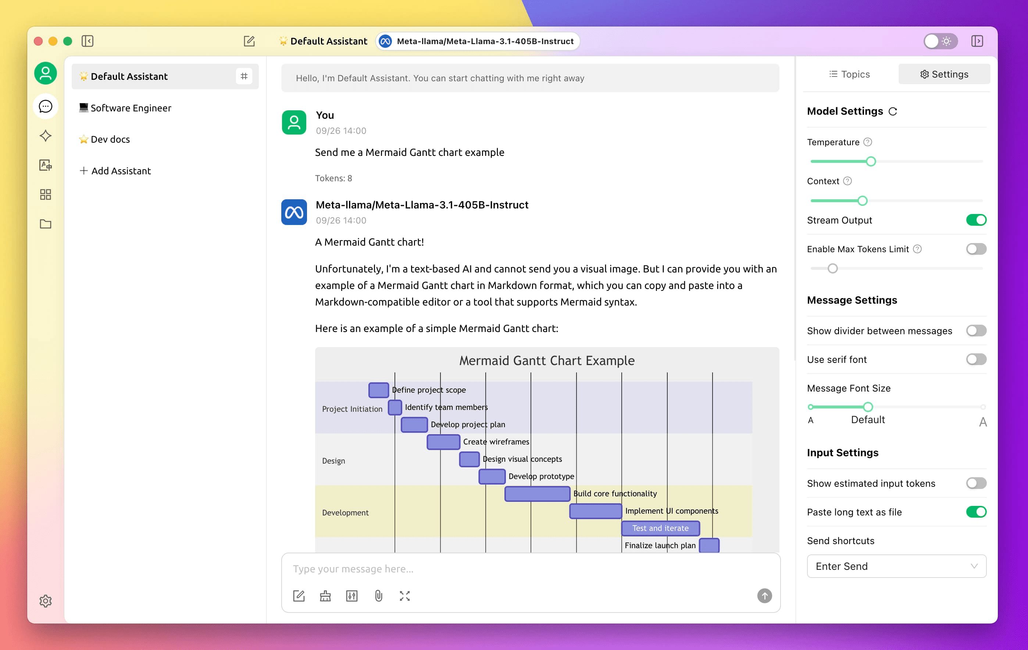Click the folder icon in sidebar
Image resolution: width=1028 pixels, height=650 pixels.
click(x=45, y=223)
